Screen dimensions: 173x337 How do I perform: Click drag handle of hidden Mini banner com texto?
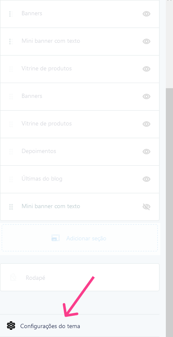[11, 207]
